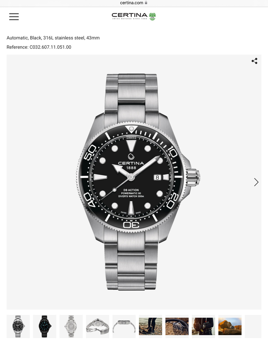
Task: Select the angled clasp bracelet thumbnail
Action: 98,326
